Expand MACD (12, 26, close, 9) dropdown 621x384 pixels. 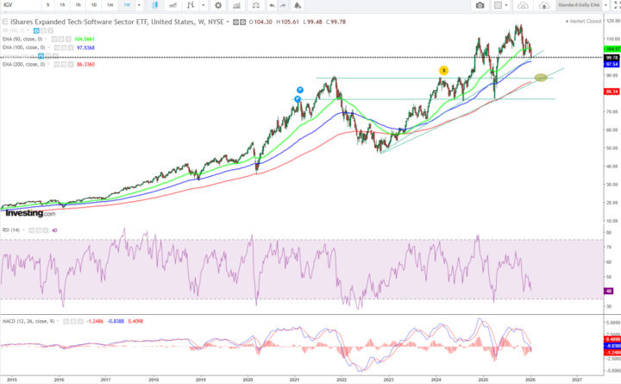[59, 321]
